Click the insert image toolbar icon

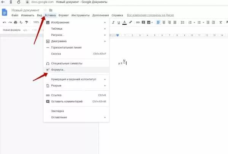pos(149,22)
